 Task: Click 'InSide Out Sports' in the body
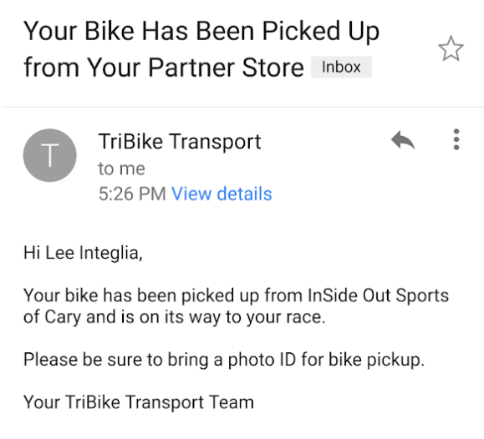click(378, 295)
